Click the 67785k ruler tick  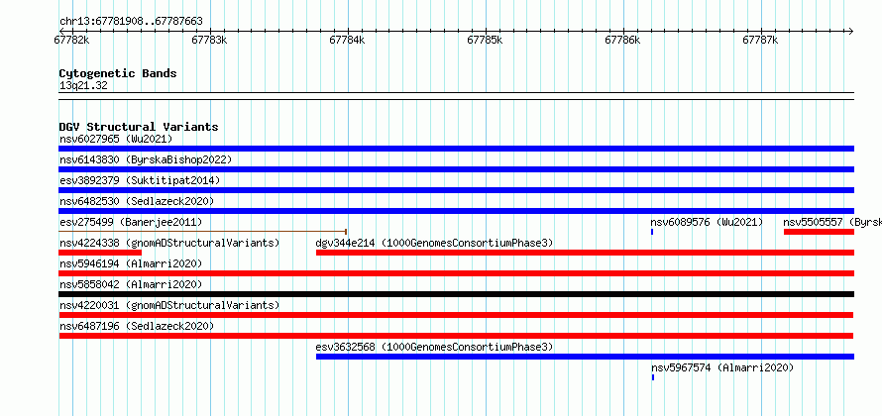pos(485,40)
